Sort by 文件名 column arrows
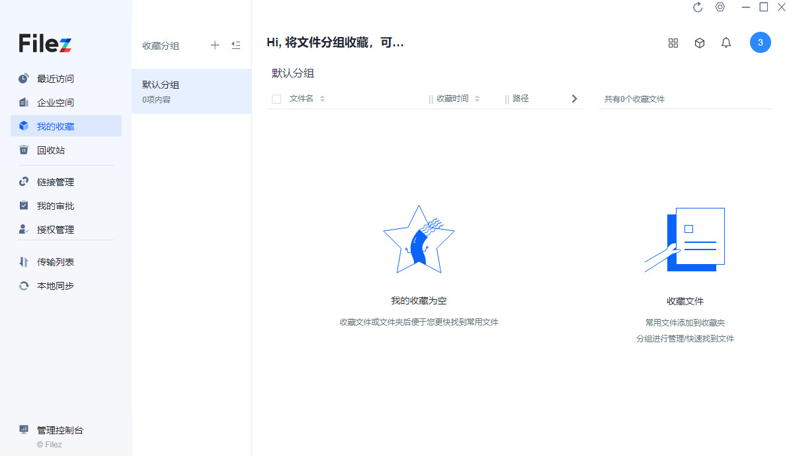The width and height of the screenshot is (787, 456). 322,99
